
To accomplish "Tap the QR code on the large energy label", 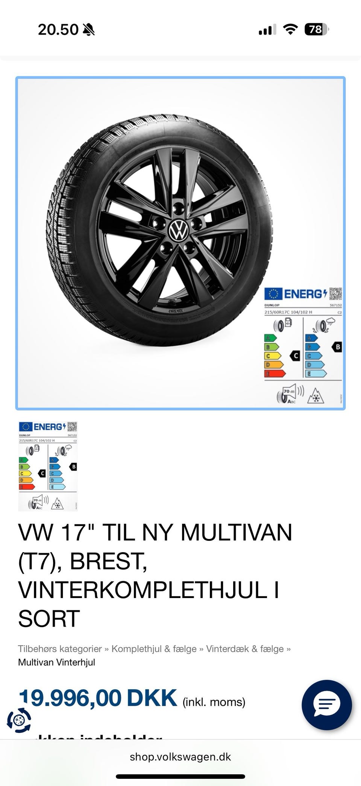I will 335,293.
